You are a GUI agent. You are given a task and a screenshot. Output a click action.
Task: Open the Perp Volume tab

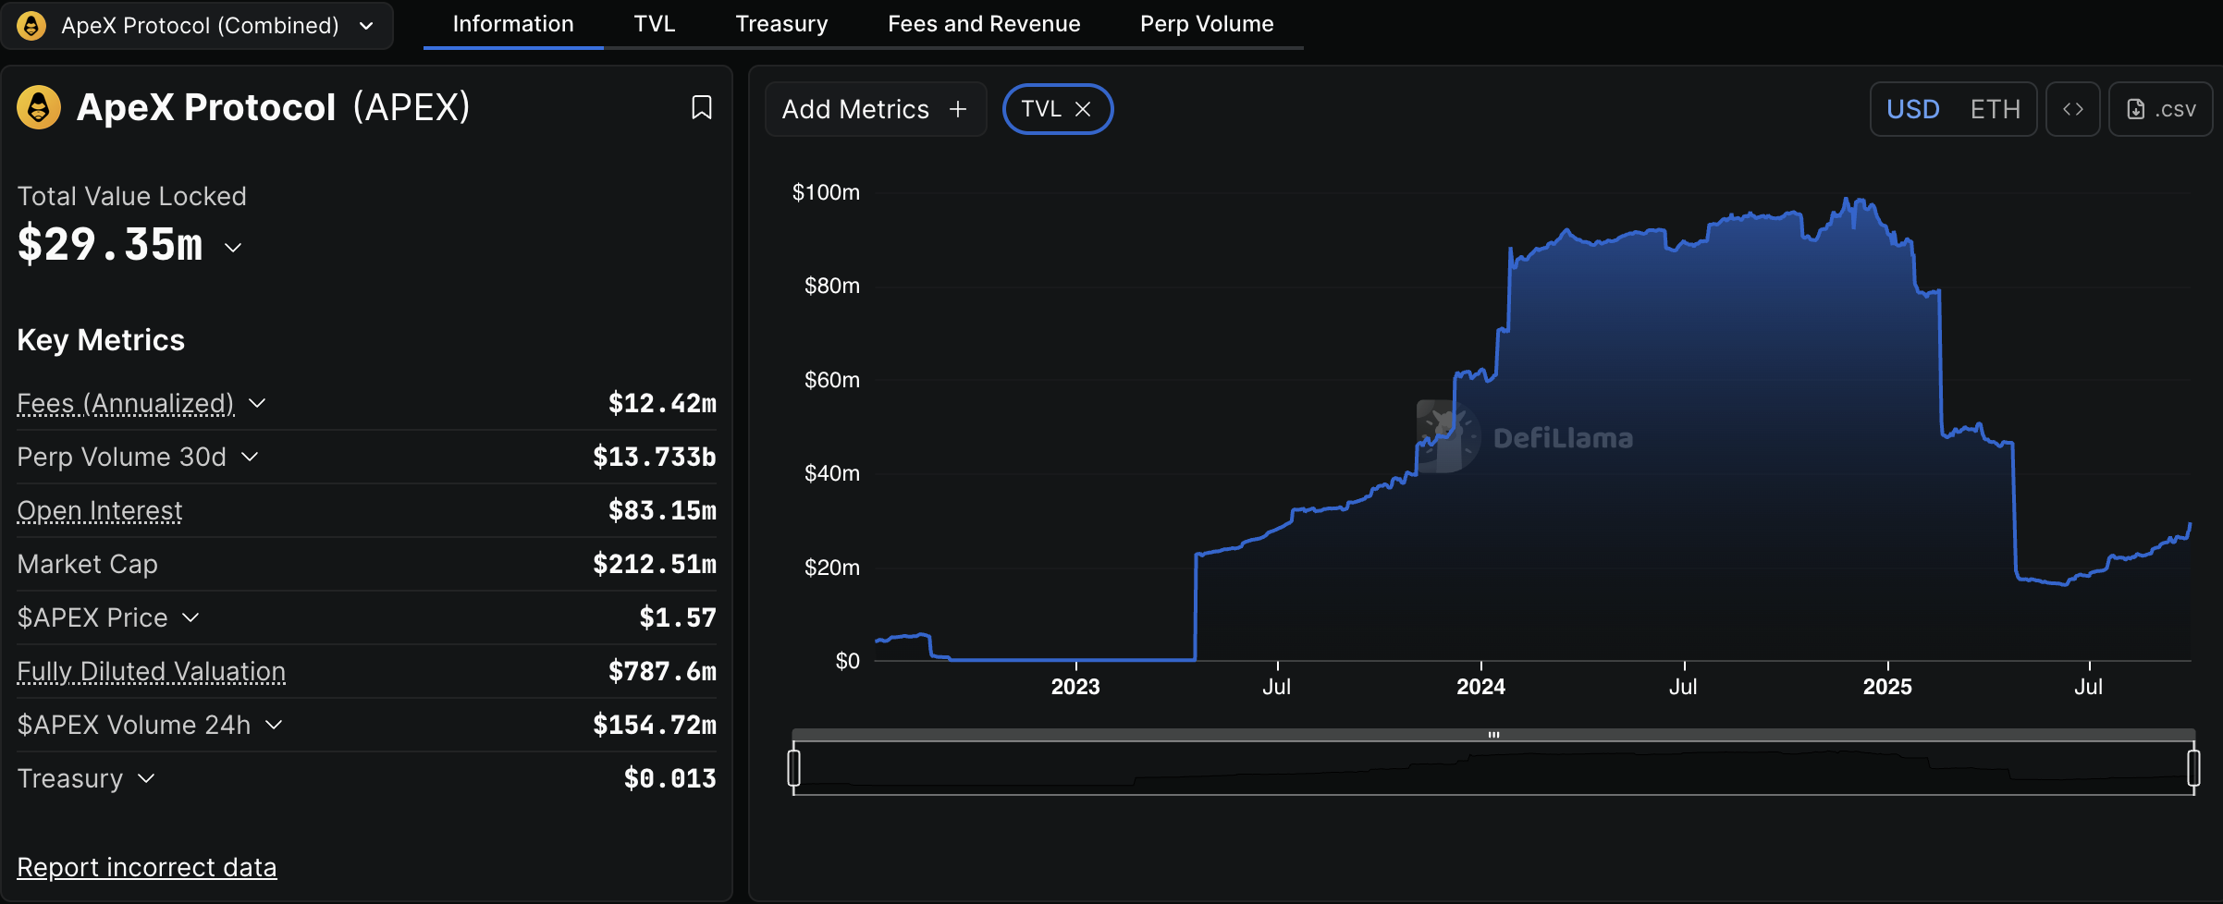pos(1207,24)
